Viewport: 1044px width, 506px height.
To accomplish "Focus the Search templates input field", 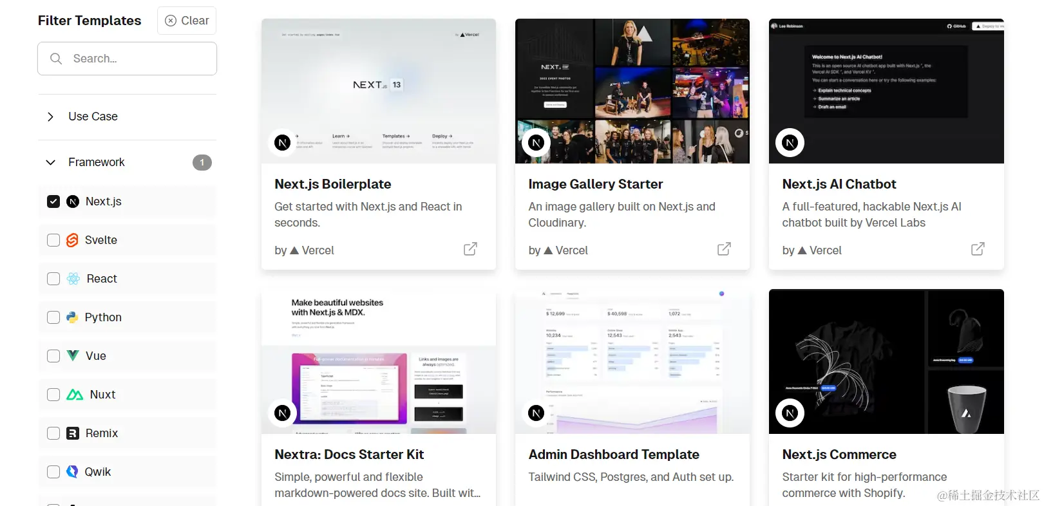I will click(127, 59).
